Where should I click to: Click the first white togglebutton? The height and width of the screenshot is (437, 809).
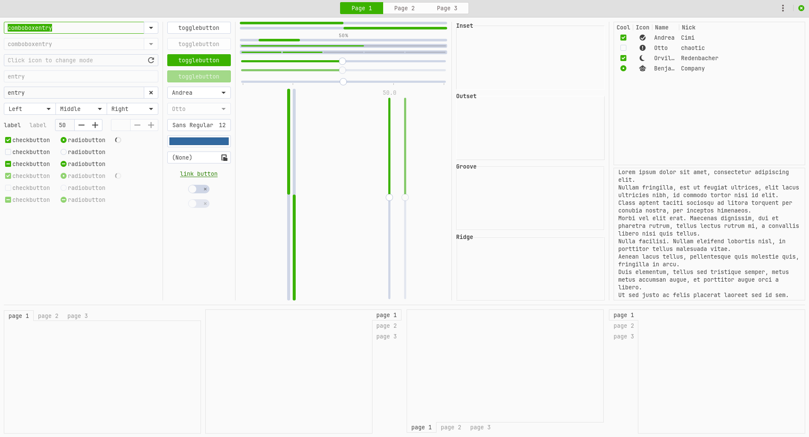199,28
